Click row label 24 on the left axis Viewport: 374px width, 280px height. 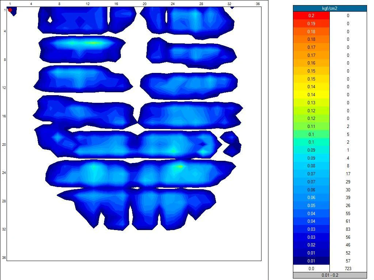(4, 173)
